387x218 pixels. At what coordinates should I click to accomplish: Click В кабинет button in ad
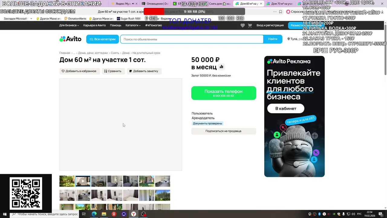[286, 108]
